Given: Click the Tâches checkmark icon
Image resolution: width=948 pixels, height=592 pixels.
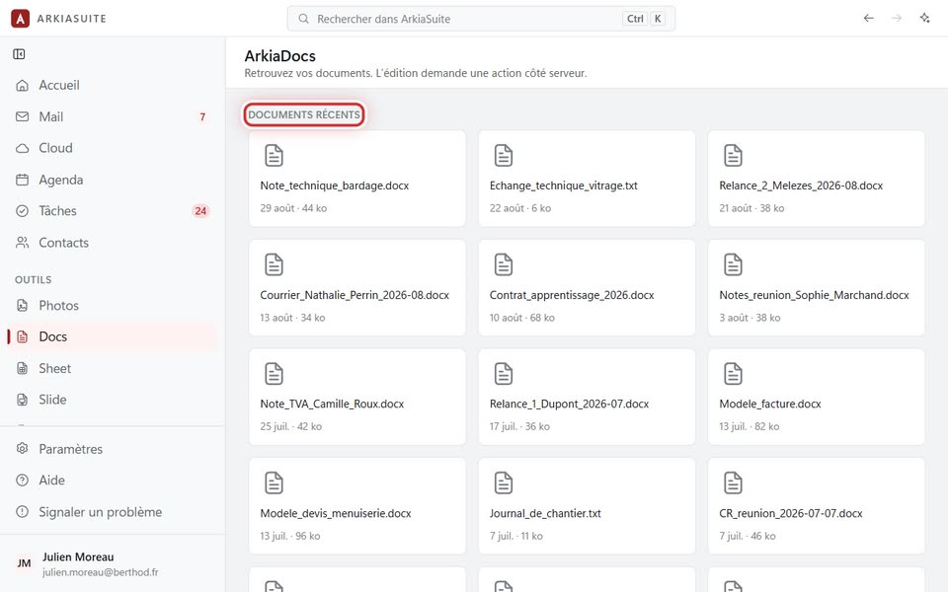Looking at the screenshot, I should tap(23, 211).
